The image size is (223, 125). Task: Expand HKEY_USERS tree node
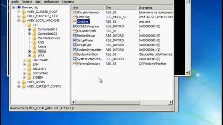(19, 82)
